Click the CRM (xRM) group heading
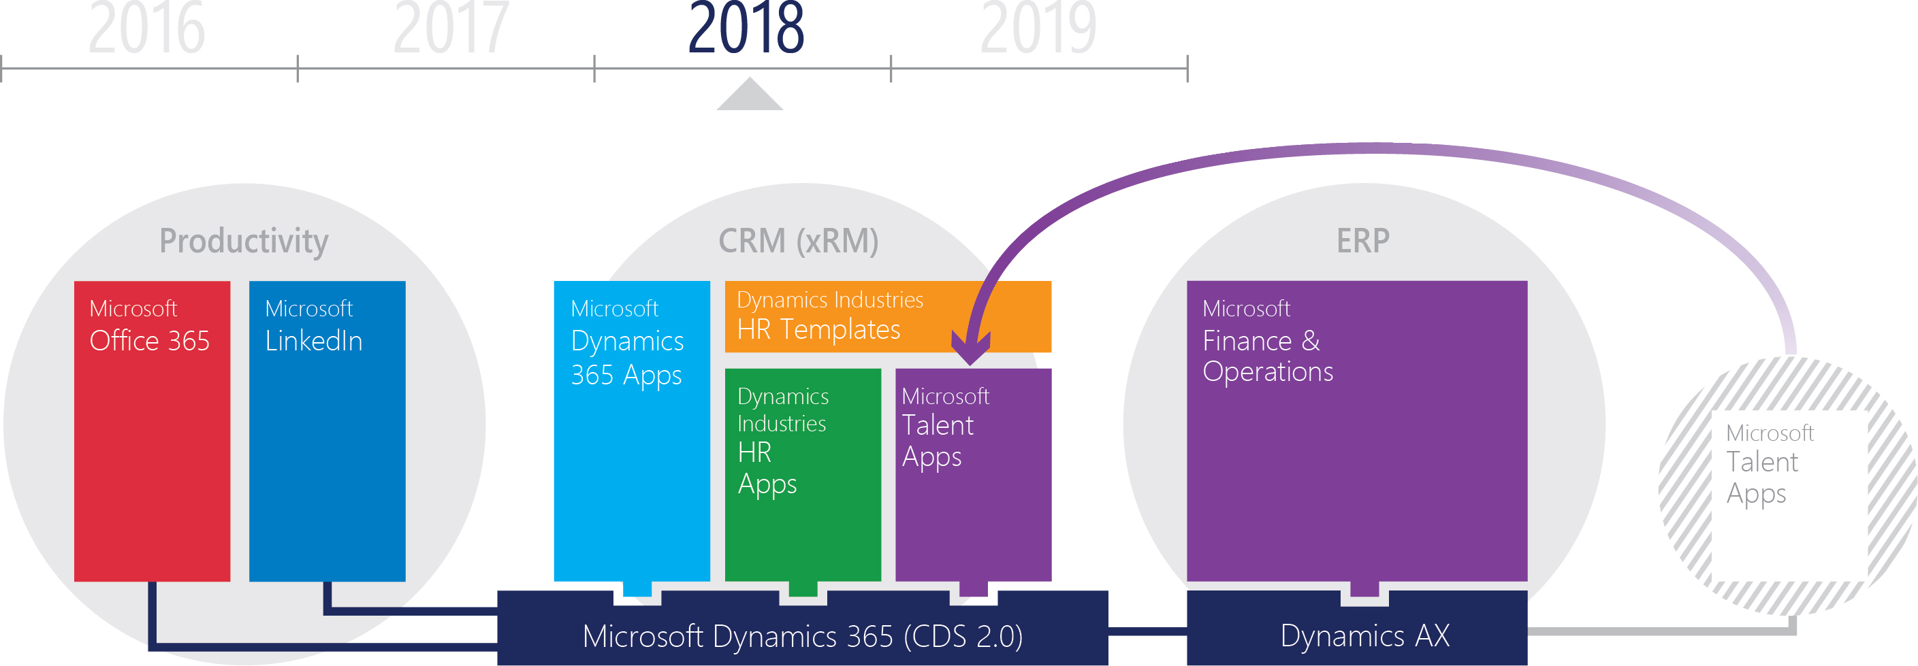 [x=798, y=240]
